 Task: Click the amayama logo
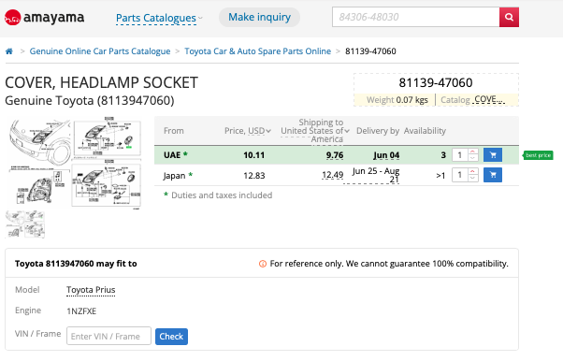[45, 17]
